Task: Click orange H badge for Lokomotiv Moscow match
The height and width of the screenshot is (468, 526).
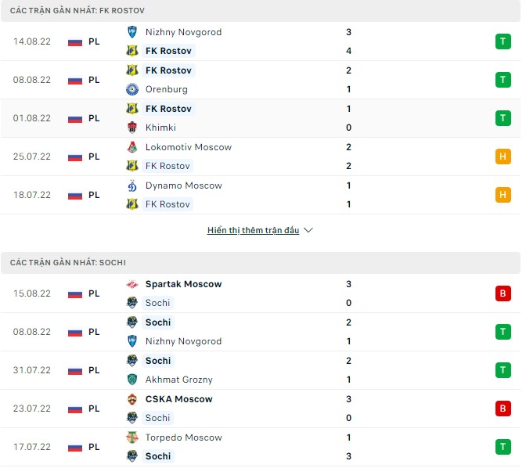Action: [503, 157]
